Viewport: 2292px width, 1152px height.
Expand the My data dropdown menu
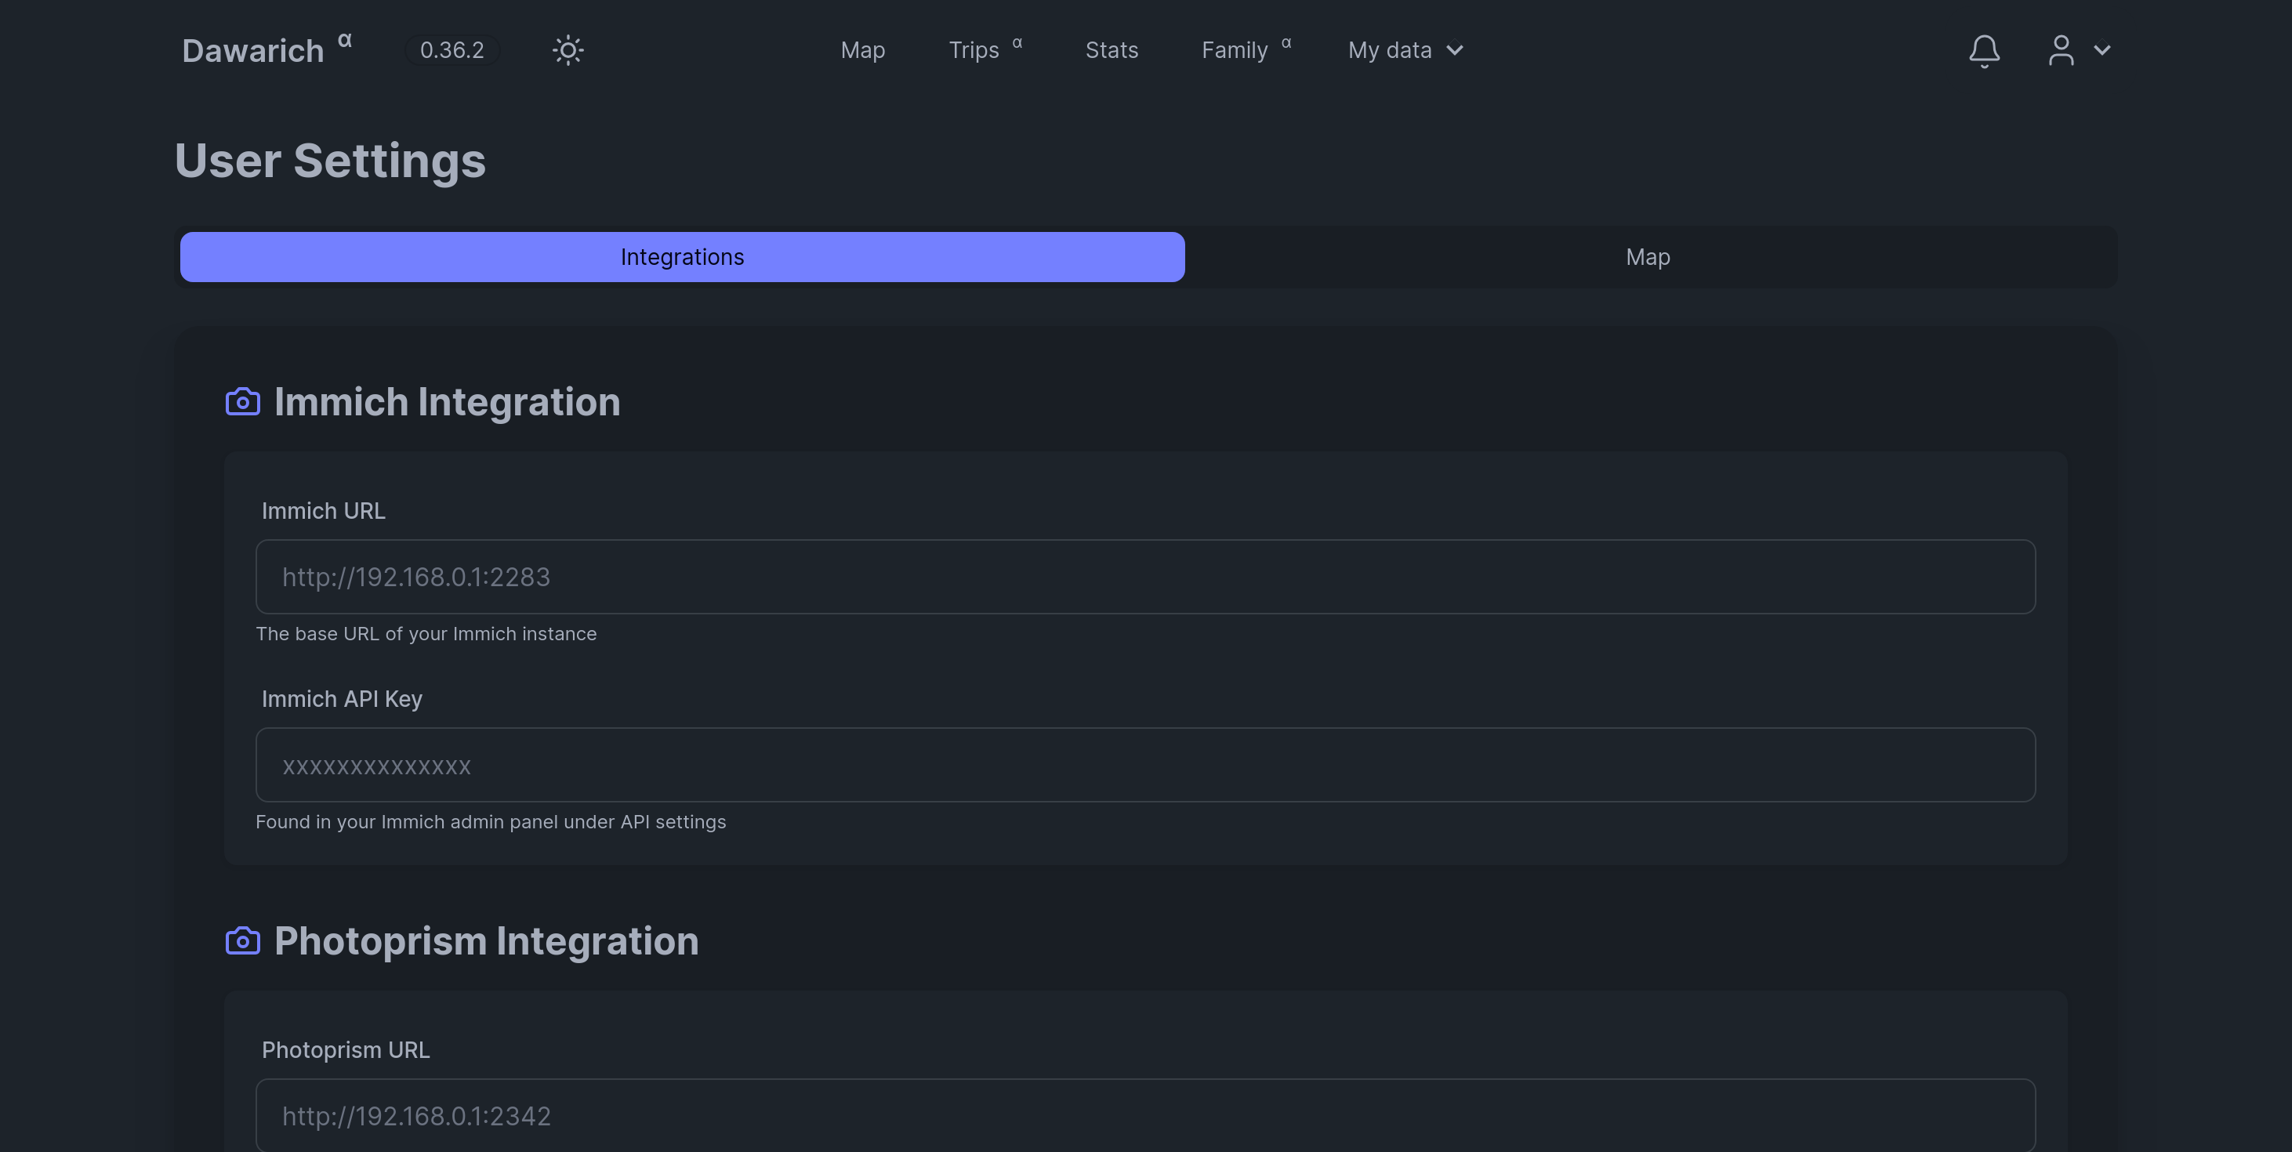pyautogui.click(x=1390, y=51)
